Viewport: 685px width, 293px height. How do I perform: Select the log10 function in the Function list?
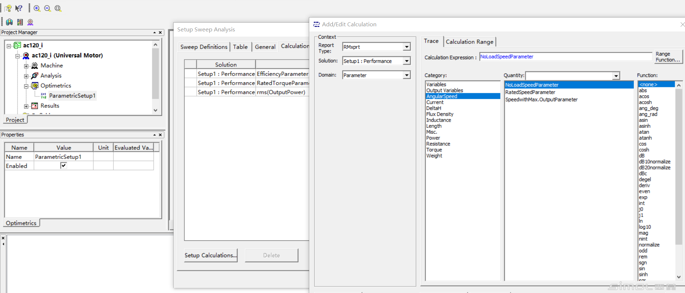[x=645, y=227]
